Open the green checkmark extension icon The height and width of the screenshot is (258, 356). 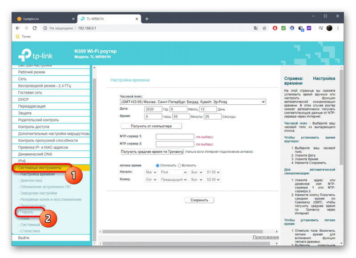tap(283, 28)
